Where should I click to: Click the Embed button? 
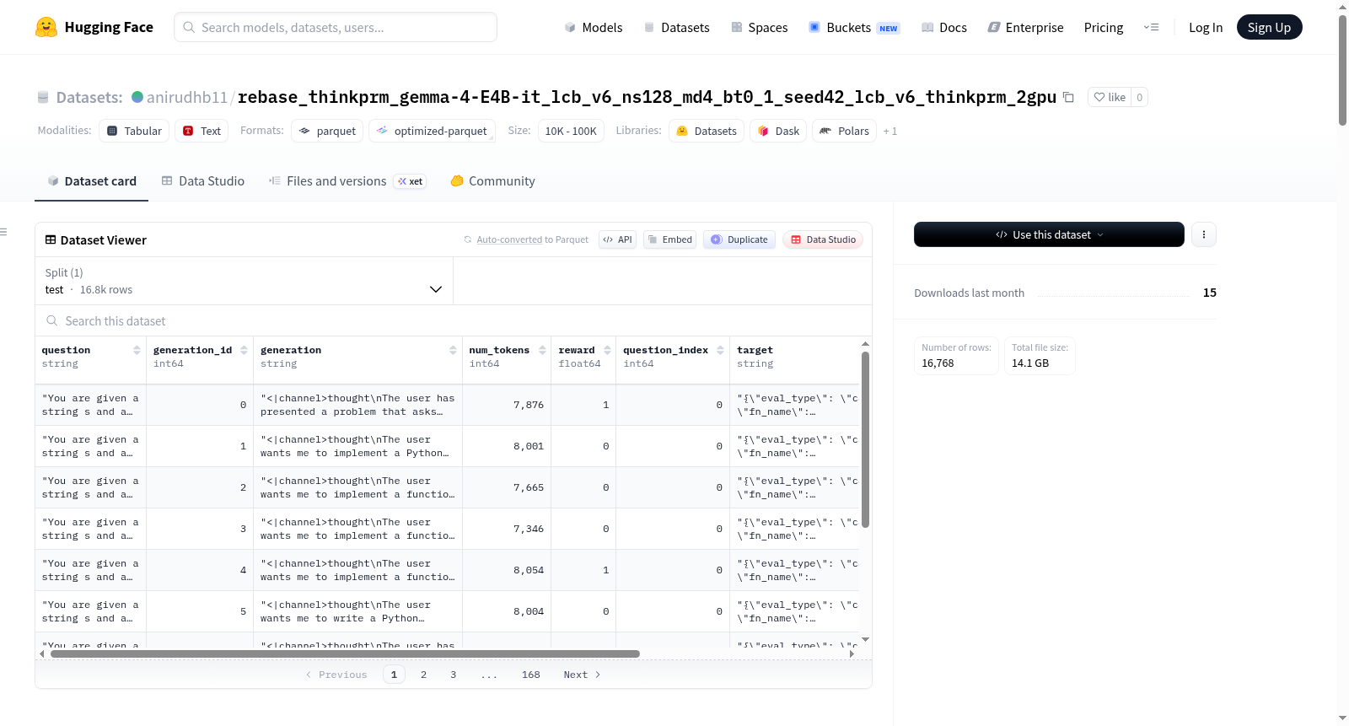click(670, 239)
